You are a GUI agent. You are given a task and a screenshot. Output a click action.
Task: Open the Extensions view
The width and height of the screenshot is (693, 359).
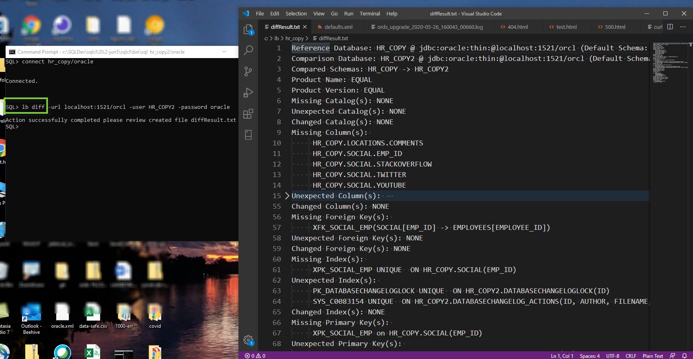click(248, 114)
